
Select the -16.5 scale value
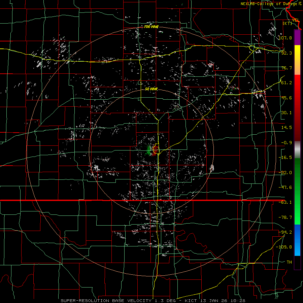[285, 158]
